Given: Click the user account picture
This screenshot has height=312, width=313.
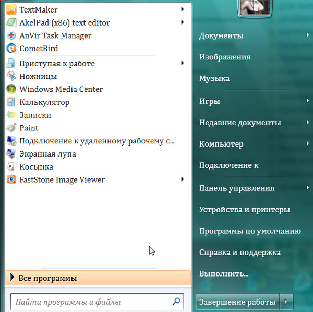Looking at the screenshot, I should click(255, 7).
